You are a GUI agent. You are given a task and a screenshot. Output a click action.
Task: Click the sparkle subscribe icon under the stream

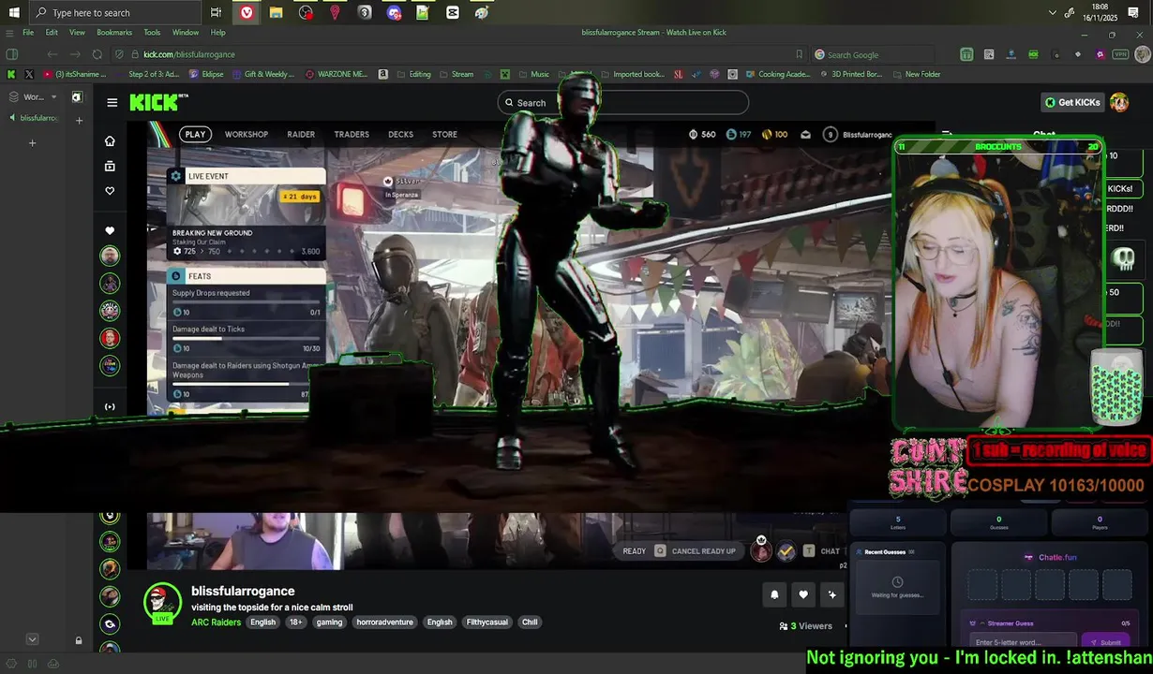(x=831, y=594)
